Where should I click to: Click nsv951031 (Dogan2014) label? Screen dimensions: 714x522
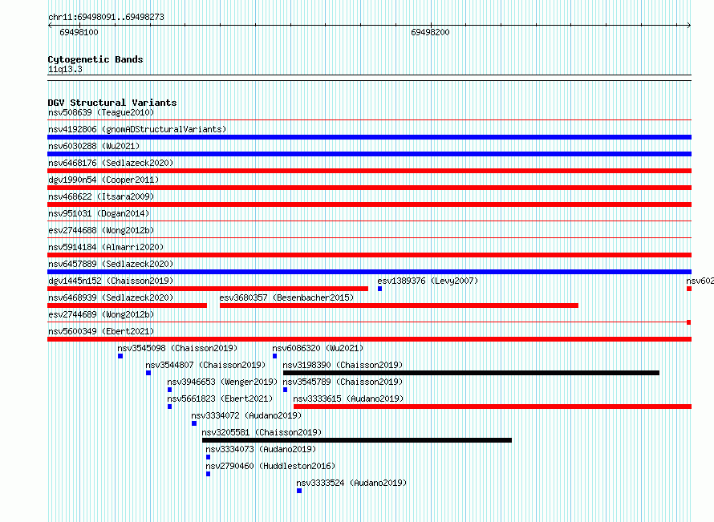tap(99, 213)
